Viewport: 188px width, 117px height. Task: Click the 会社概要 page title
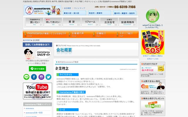(64, 50)
